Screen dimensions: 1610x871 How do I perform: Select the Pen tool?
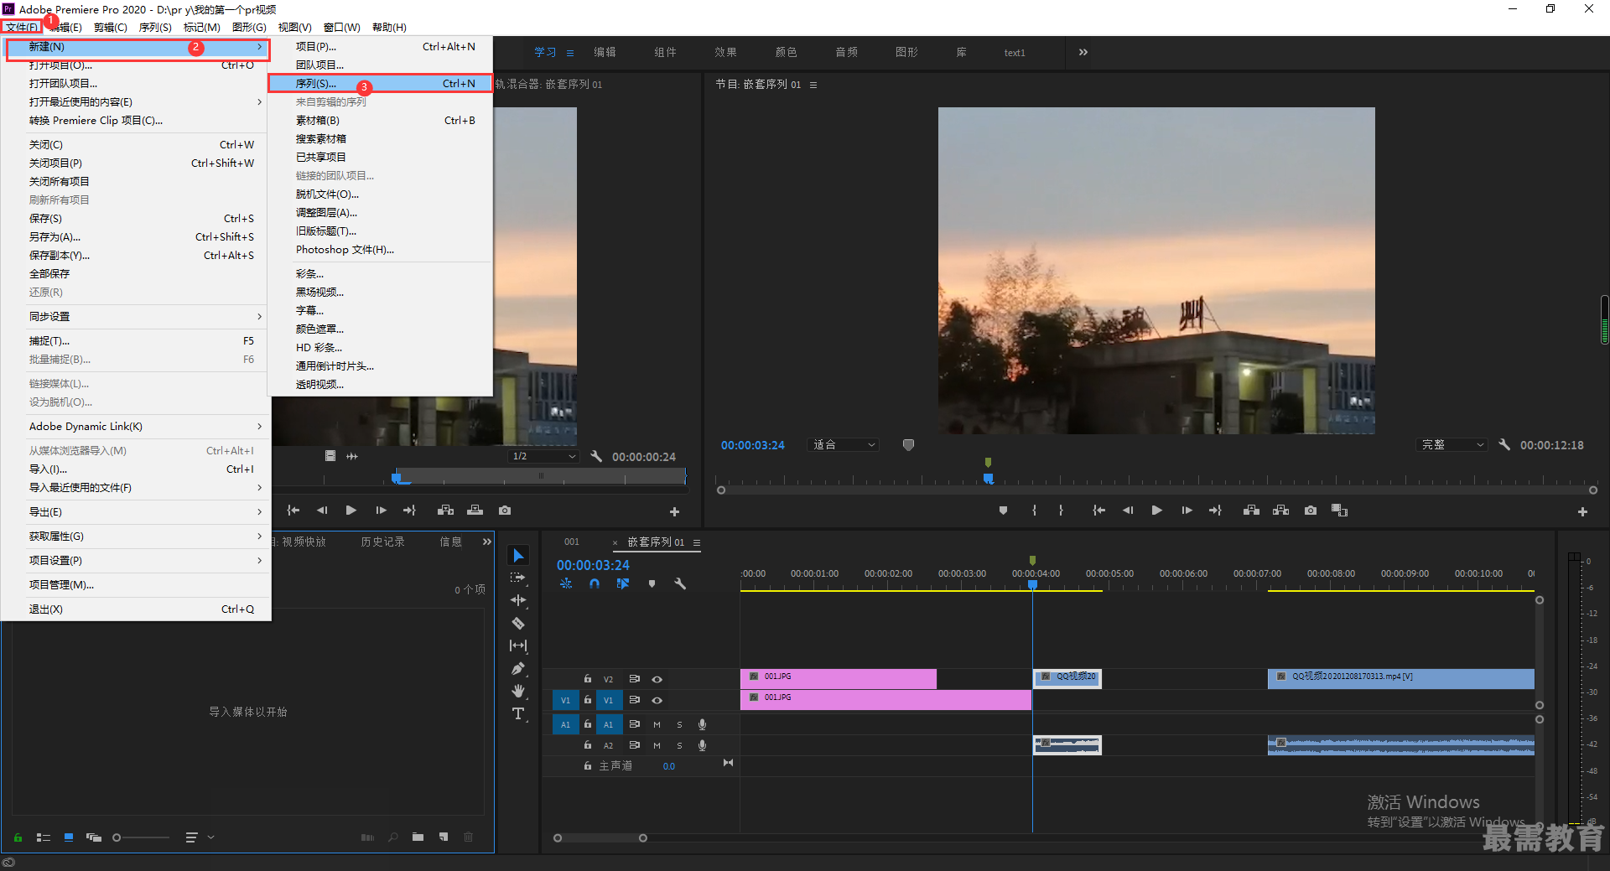518,668
